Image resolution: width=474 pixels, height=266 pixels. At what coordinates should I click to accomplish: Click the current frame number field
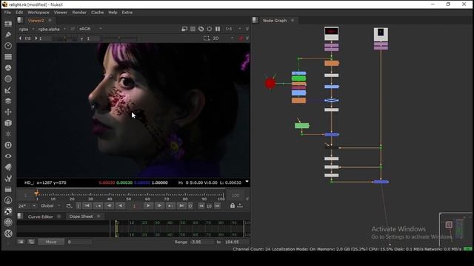pyautogui.click(x=134, y=206)
